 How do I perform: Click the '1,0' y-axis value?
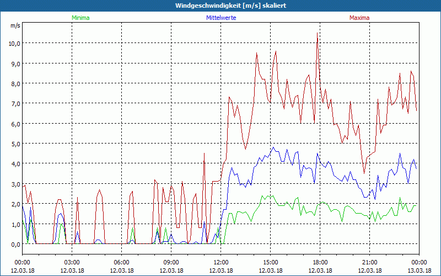coord(16,225)
